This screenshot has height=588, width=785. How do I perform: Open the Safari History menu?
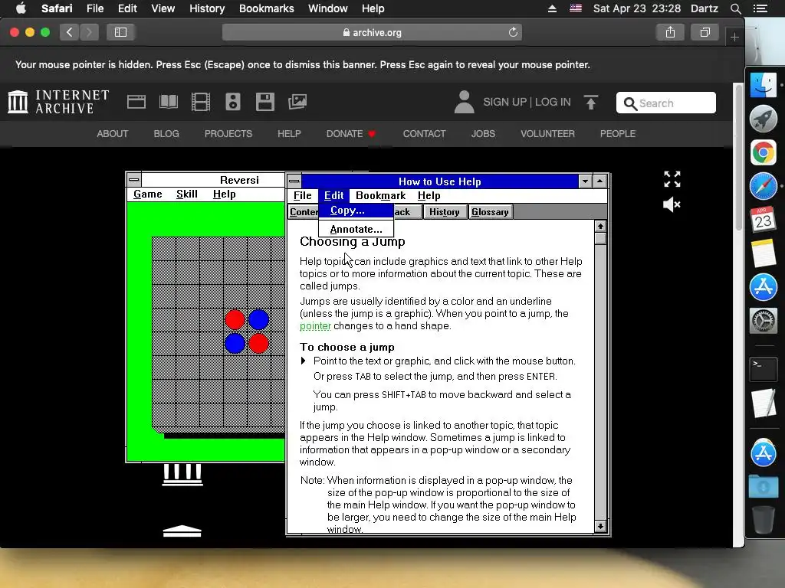[207, 8]
